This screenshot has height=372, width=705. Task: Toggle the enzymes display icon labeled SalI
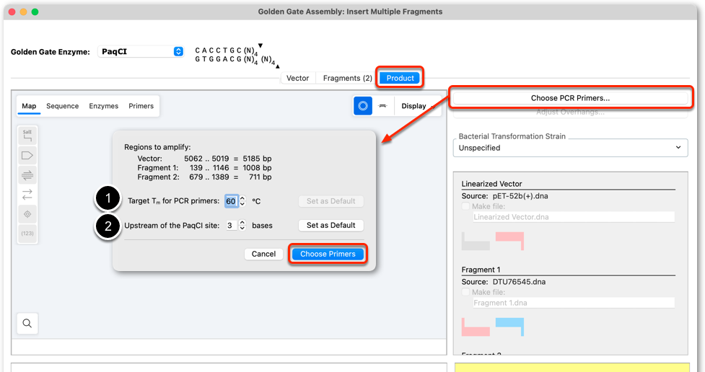27,136
